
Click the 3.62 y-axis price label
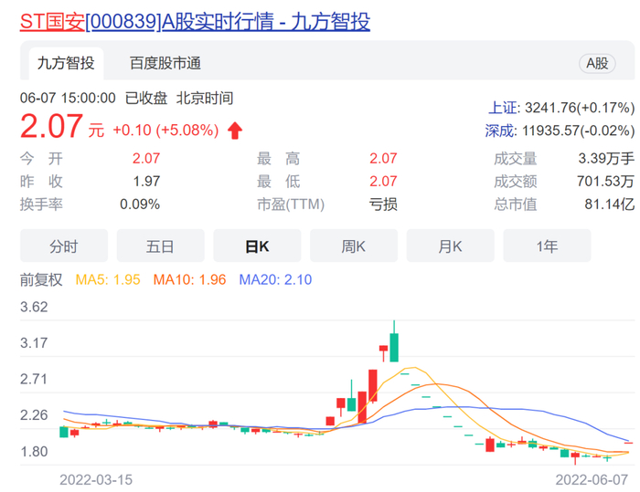pyautogui.click(x=34, y=307)
